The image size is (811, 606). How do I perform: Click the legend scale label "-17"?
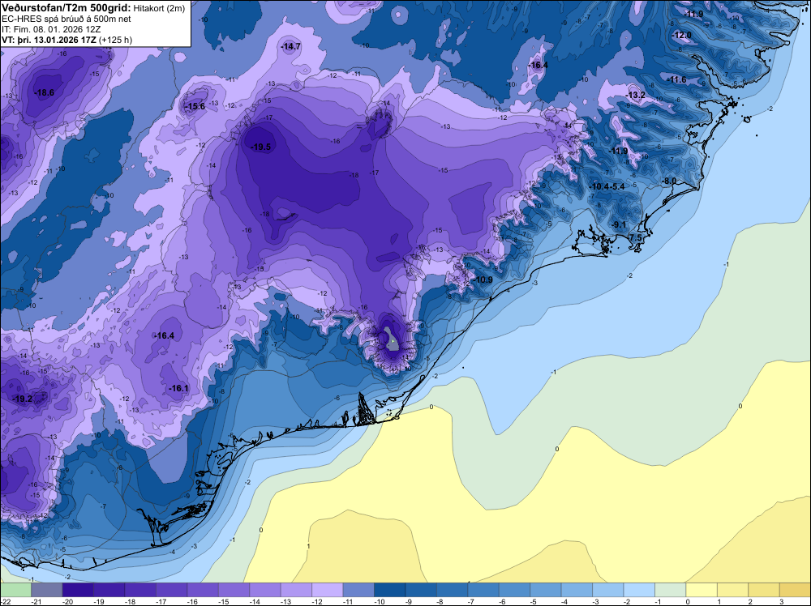[x=161, y=601]
